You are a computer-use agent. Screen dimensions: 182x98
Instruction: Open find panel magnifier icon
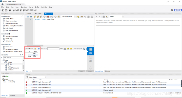coord(85,17)
